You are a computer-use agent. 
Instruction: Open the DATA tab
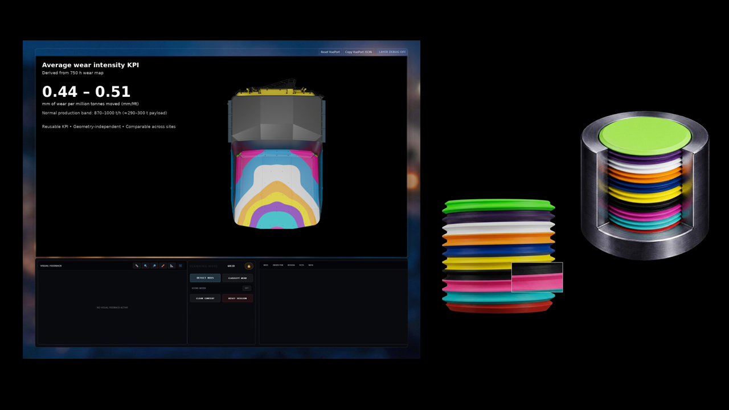(x=312, y=265)
